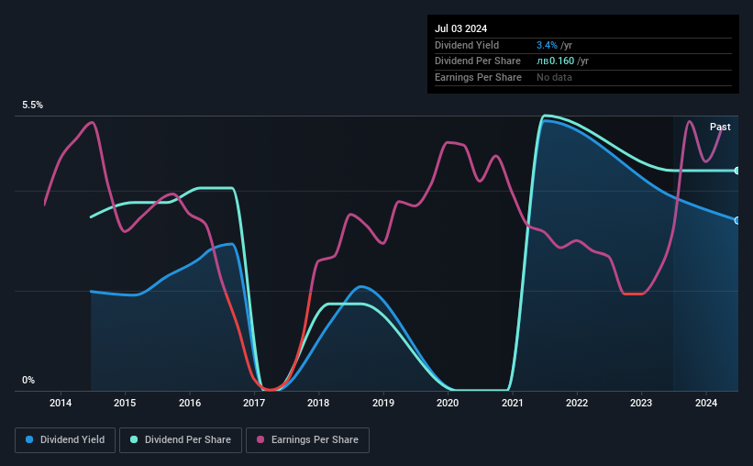Click the 5.5% y-axis label

click(x=32, y=105)
